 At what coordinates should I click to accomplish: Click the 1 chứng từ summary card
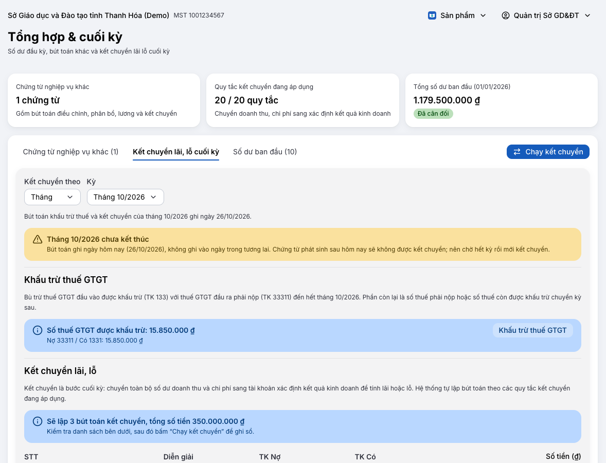coord(104,100)
